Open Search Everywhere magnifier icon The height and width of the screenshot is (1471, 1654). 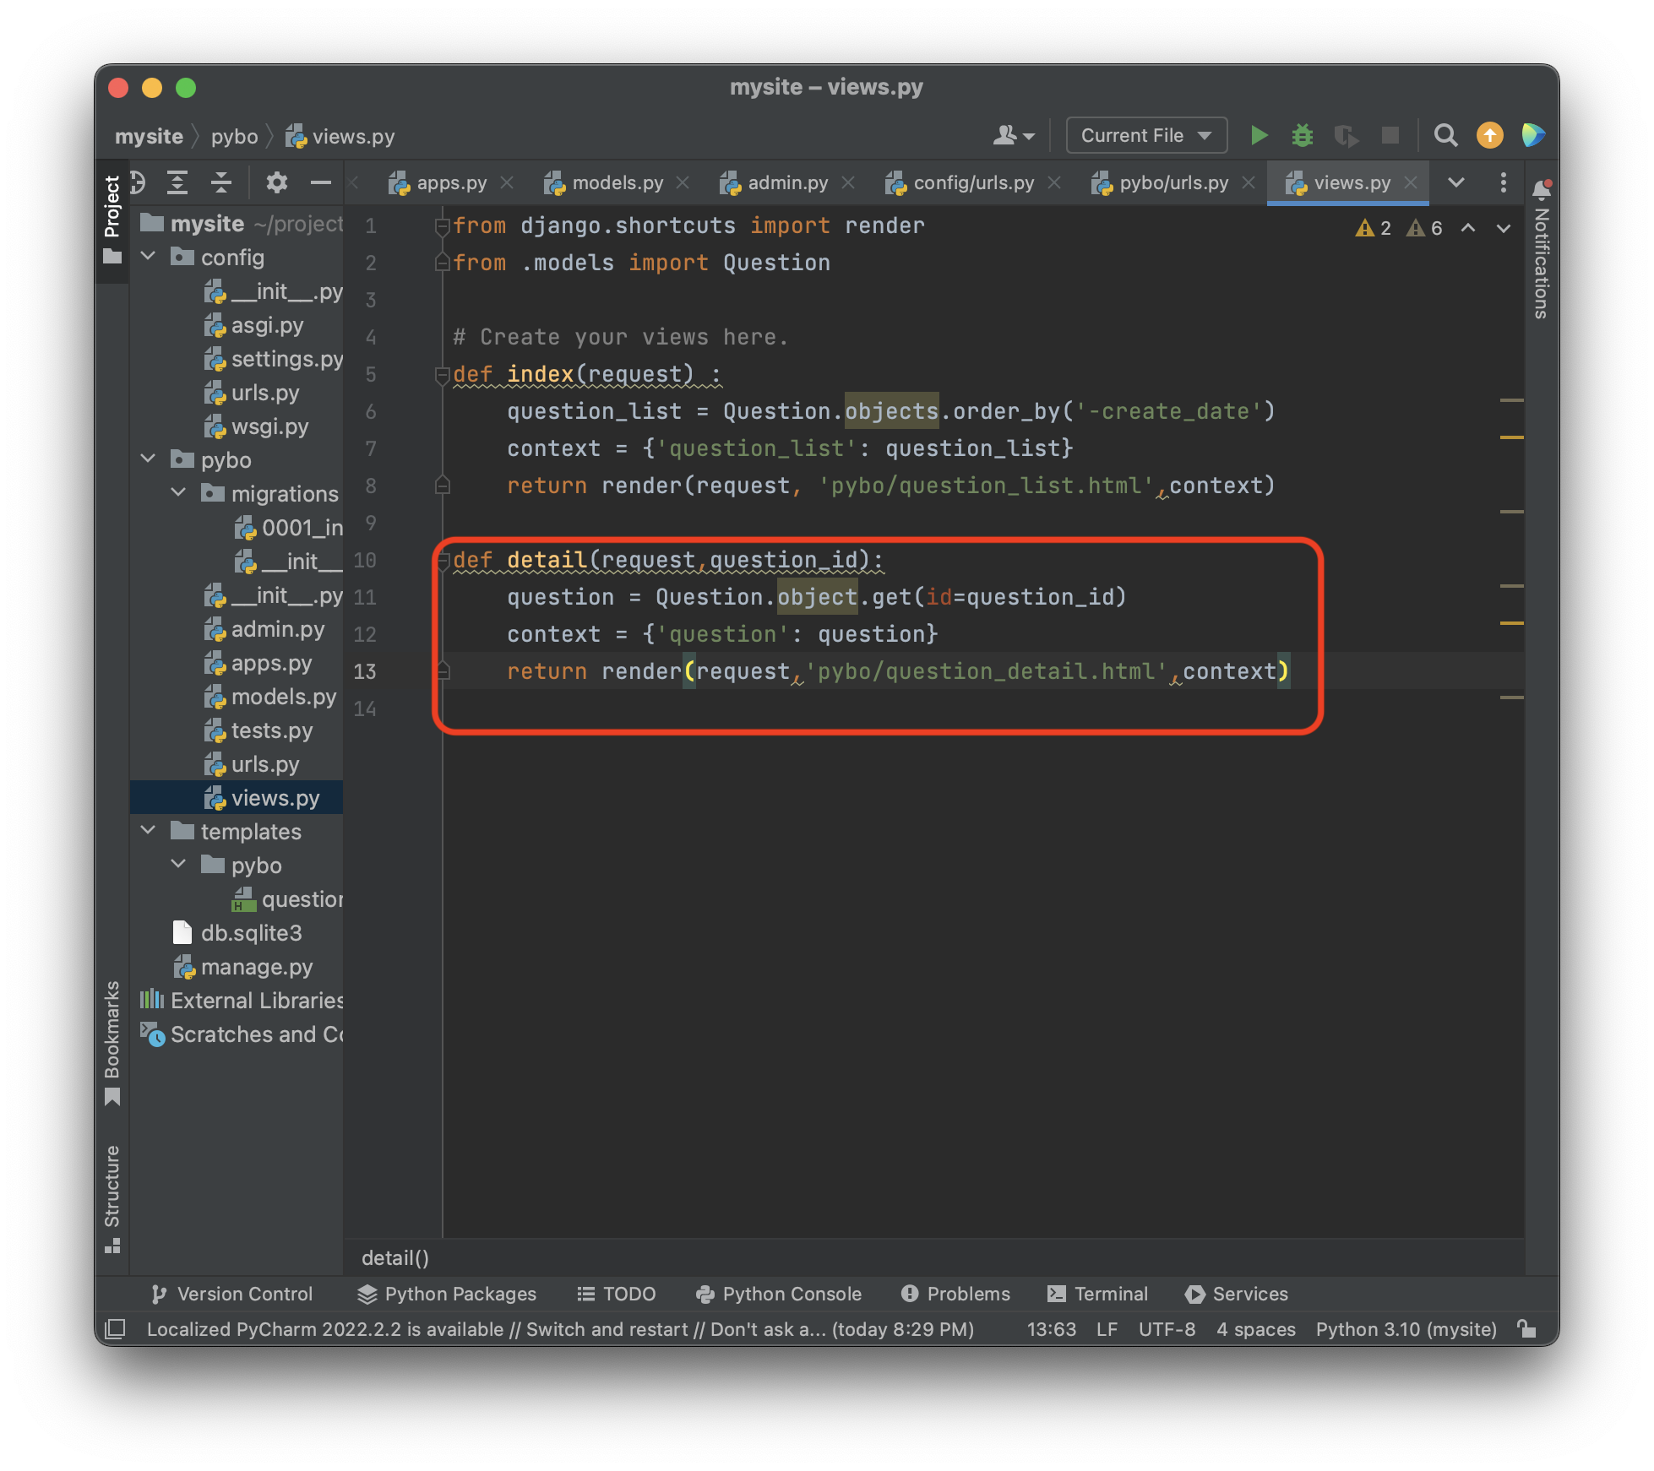[1445, 135]
